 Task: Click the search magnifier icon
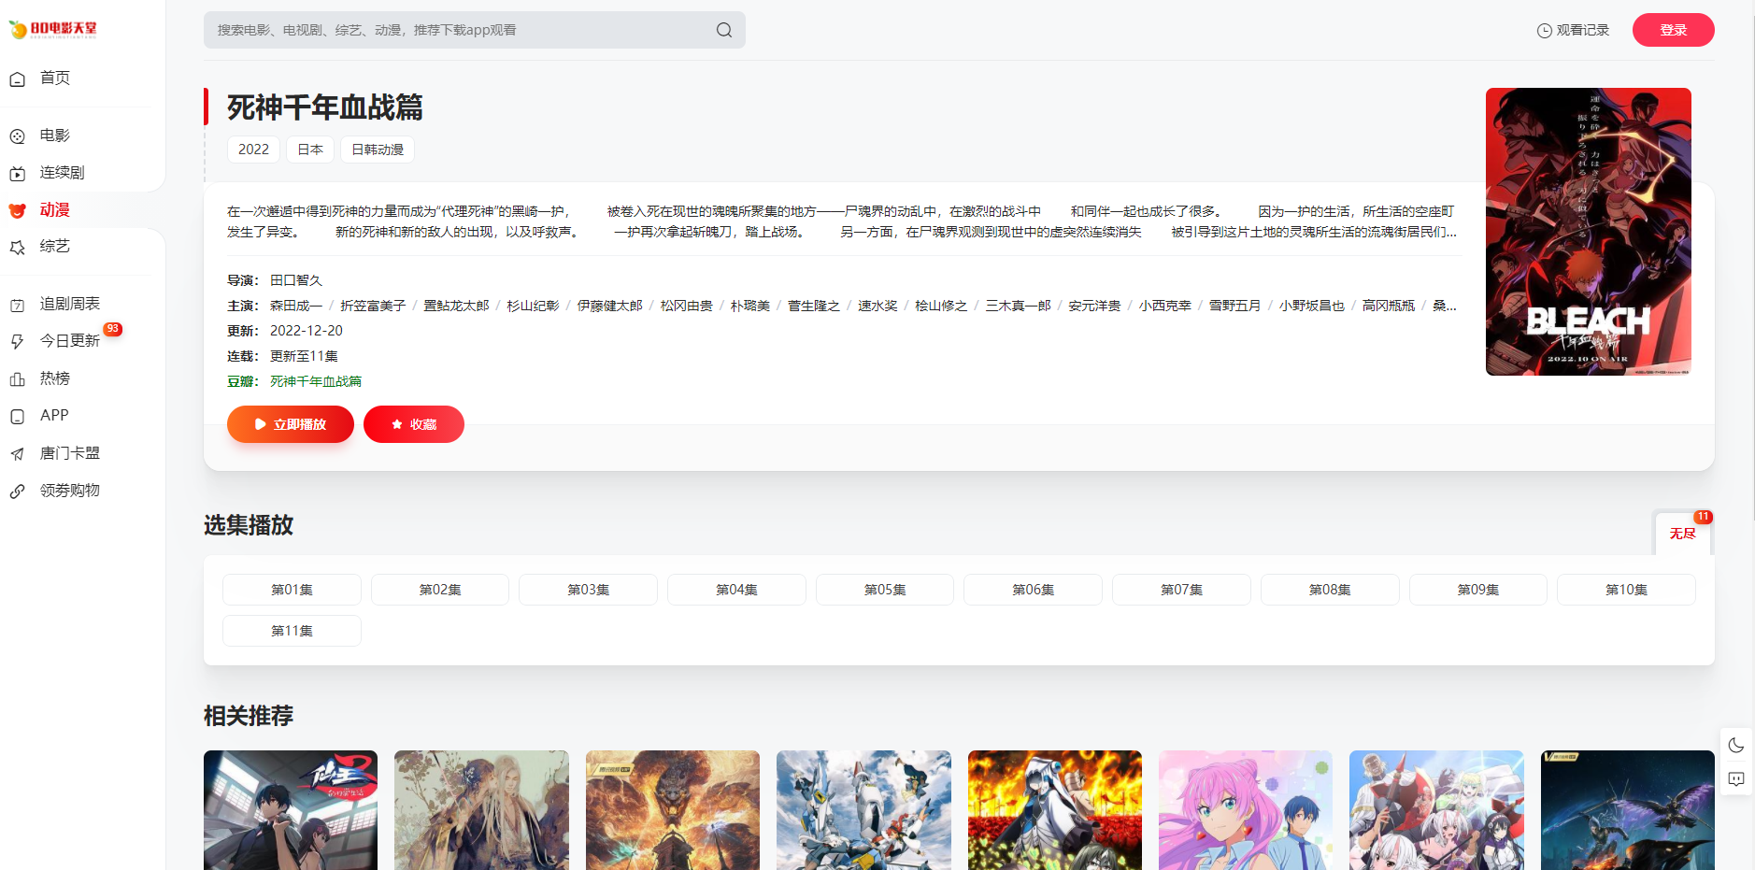724,30
